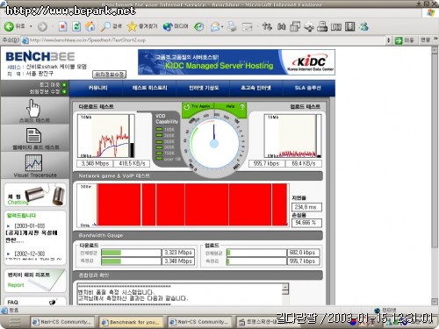Go back using the green Back arrow
This screenshot has width=439, height=329.
(9, 26)
